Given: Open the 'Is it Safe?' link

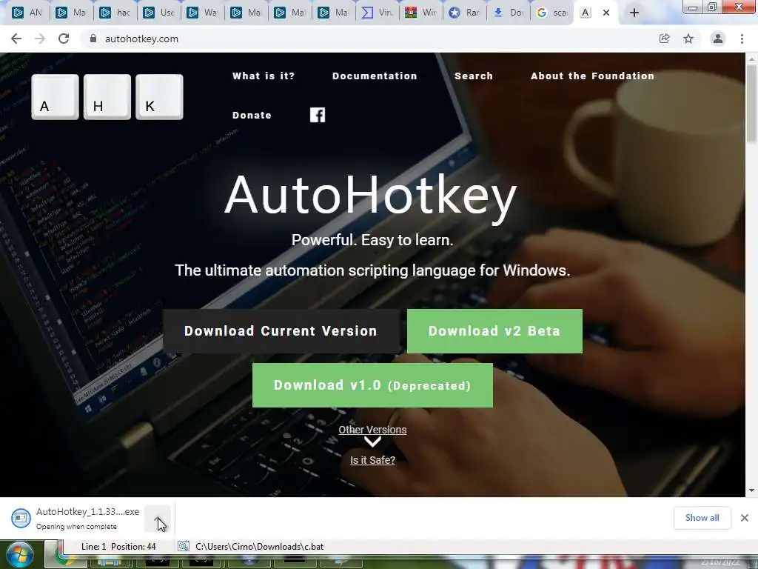Looking at the screenshot, I should (372, 460).
